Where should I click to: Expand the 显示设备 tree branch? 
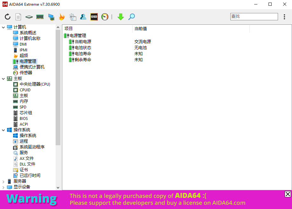(3, 187)
